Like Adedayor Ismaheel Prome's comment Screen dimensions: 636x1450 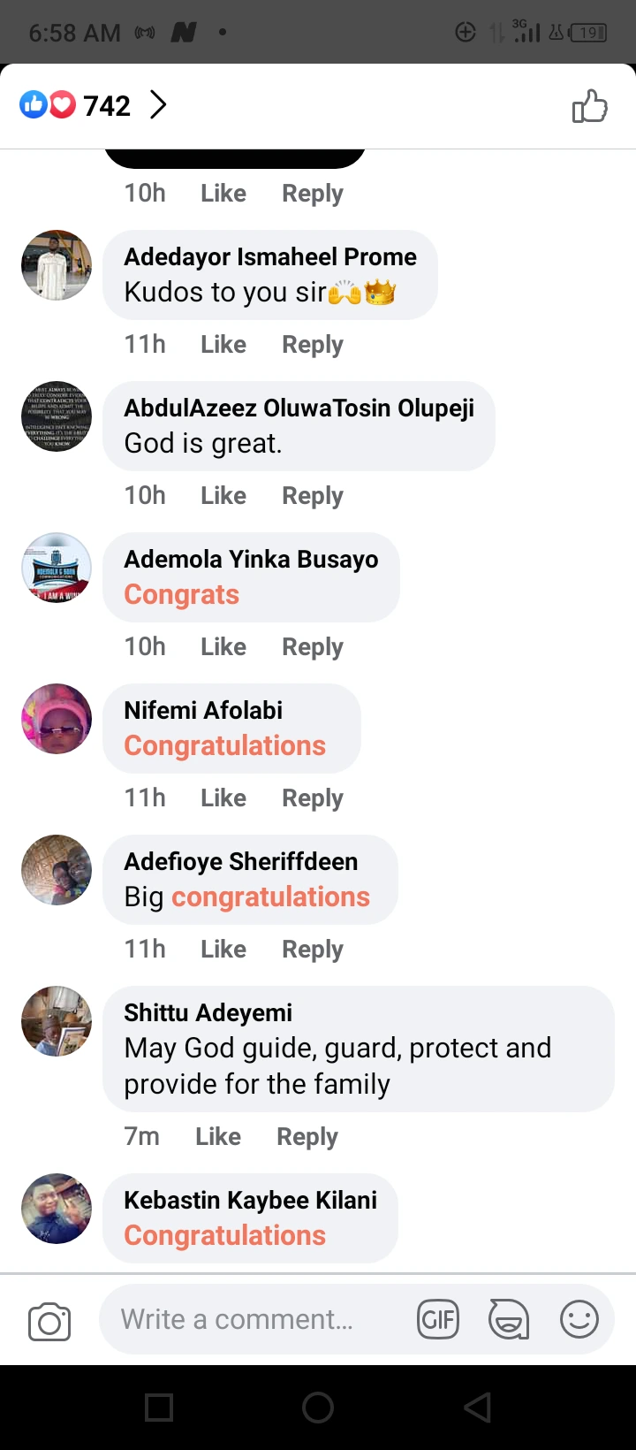[x=223, y=344]
